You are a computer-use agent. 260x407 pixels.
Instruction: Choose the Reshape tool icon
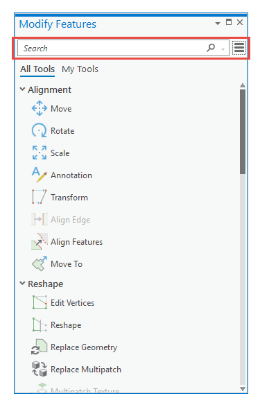(40, 324)
